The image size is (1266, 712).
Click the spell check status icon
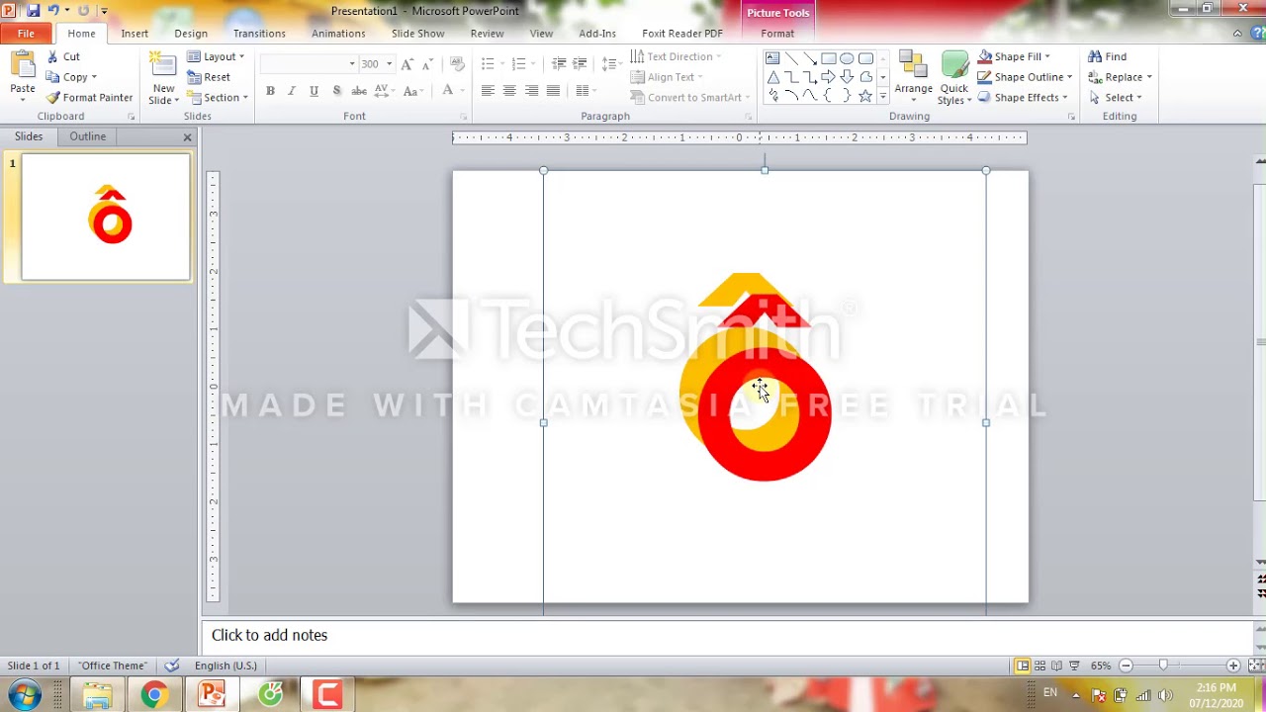pos(172,666)
